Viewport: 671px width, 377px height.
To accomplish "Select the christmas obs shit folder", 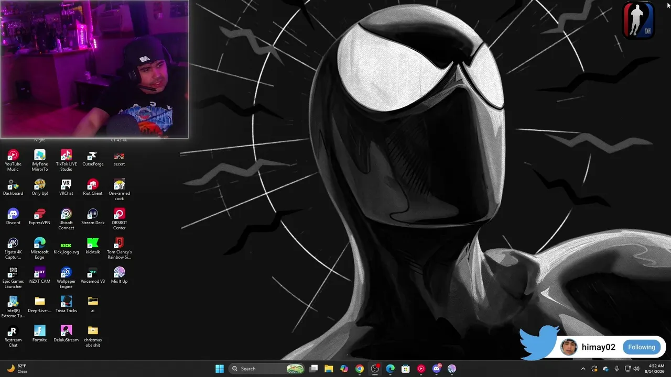I will 93,336.
